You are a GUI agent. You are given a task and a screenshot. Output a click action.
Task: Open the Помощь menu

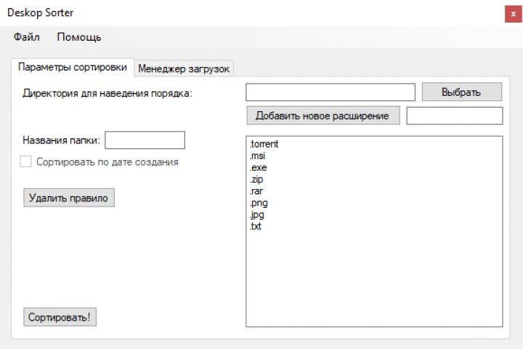pyautogui.click(x=79, y=37)
